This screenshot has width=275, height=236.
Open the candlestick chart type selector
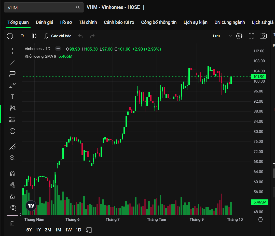click(x=34, y=36)
